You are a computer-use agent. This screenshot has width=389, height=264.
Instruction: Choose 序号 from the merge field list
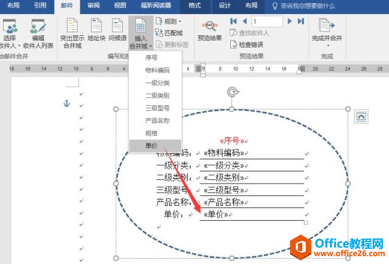(156, 58)
